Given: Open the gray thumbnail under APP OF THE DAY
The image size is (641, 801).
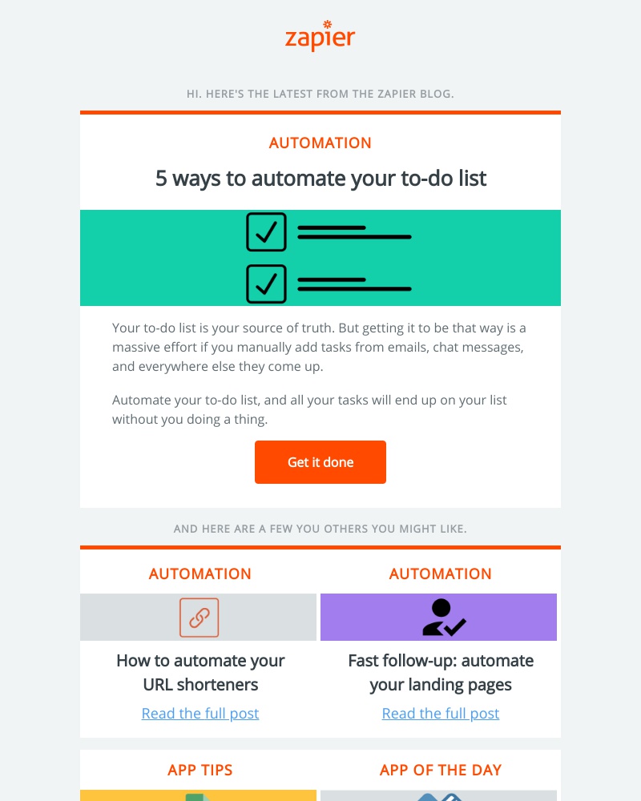Looking at the screenshot, I should click(438, 795).
